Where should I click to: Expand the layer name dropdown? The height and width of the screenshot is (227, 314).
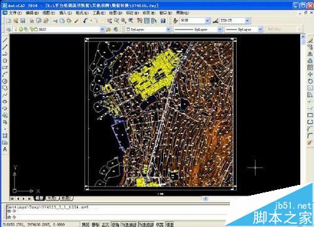click(102, 29)
